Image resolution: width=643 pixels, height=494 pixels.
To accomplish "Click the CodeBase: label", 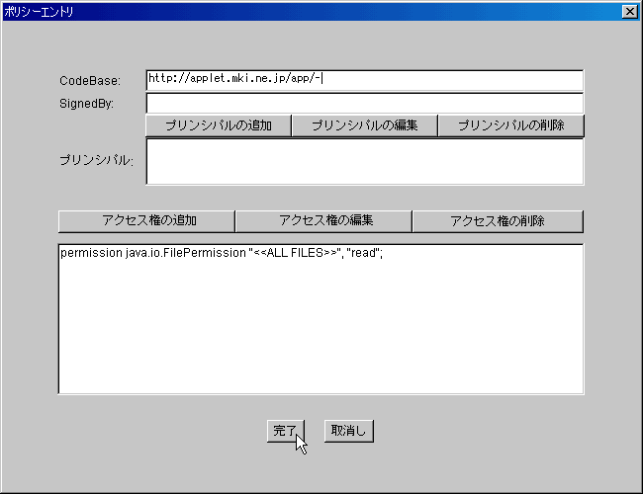I will 90,81.
